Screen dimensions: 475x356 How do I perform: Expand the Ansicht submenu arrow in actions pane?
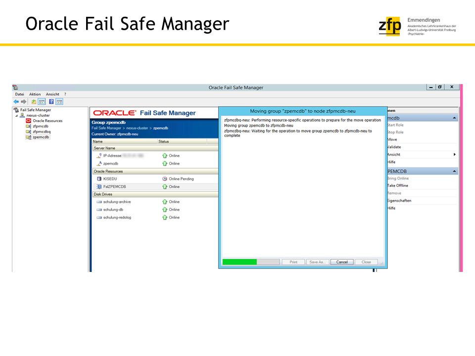(454, 154)
